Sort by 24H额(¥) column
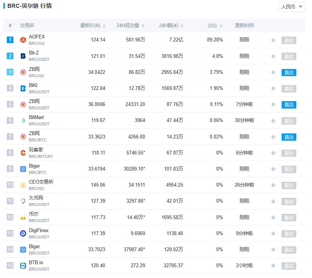This screenshot has width=312, height=278. pos(171,25)
